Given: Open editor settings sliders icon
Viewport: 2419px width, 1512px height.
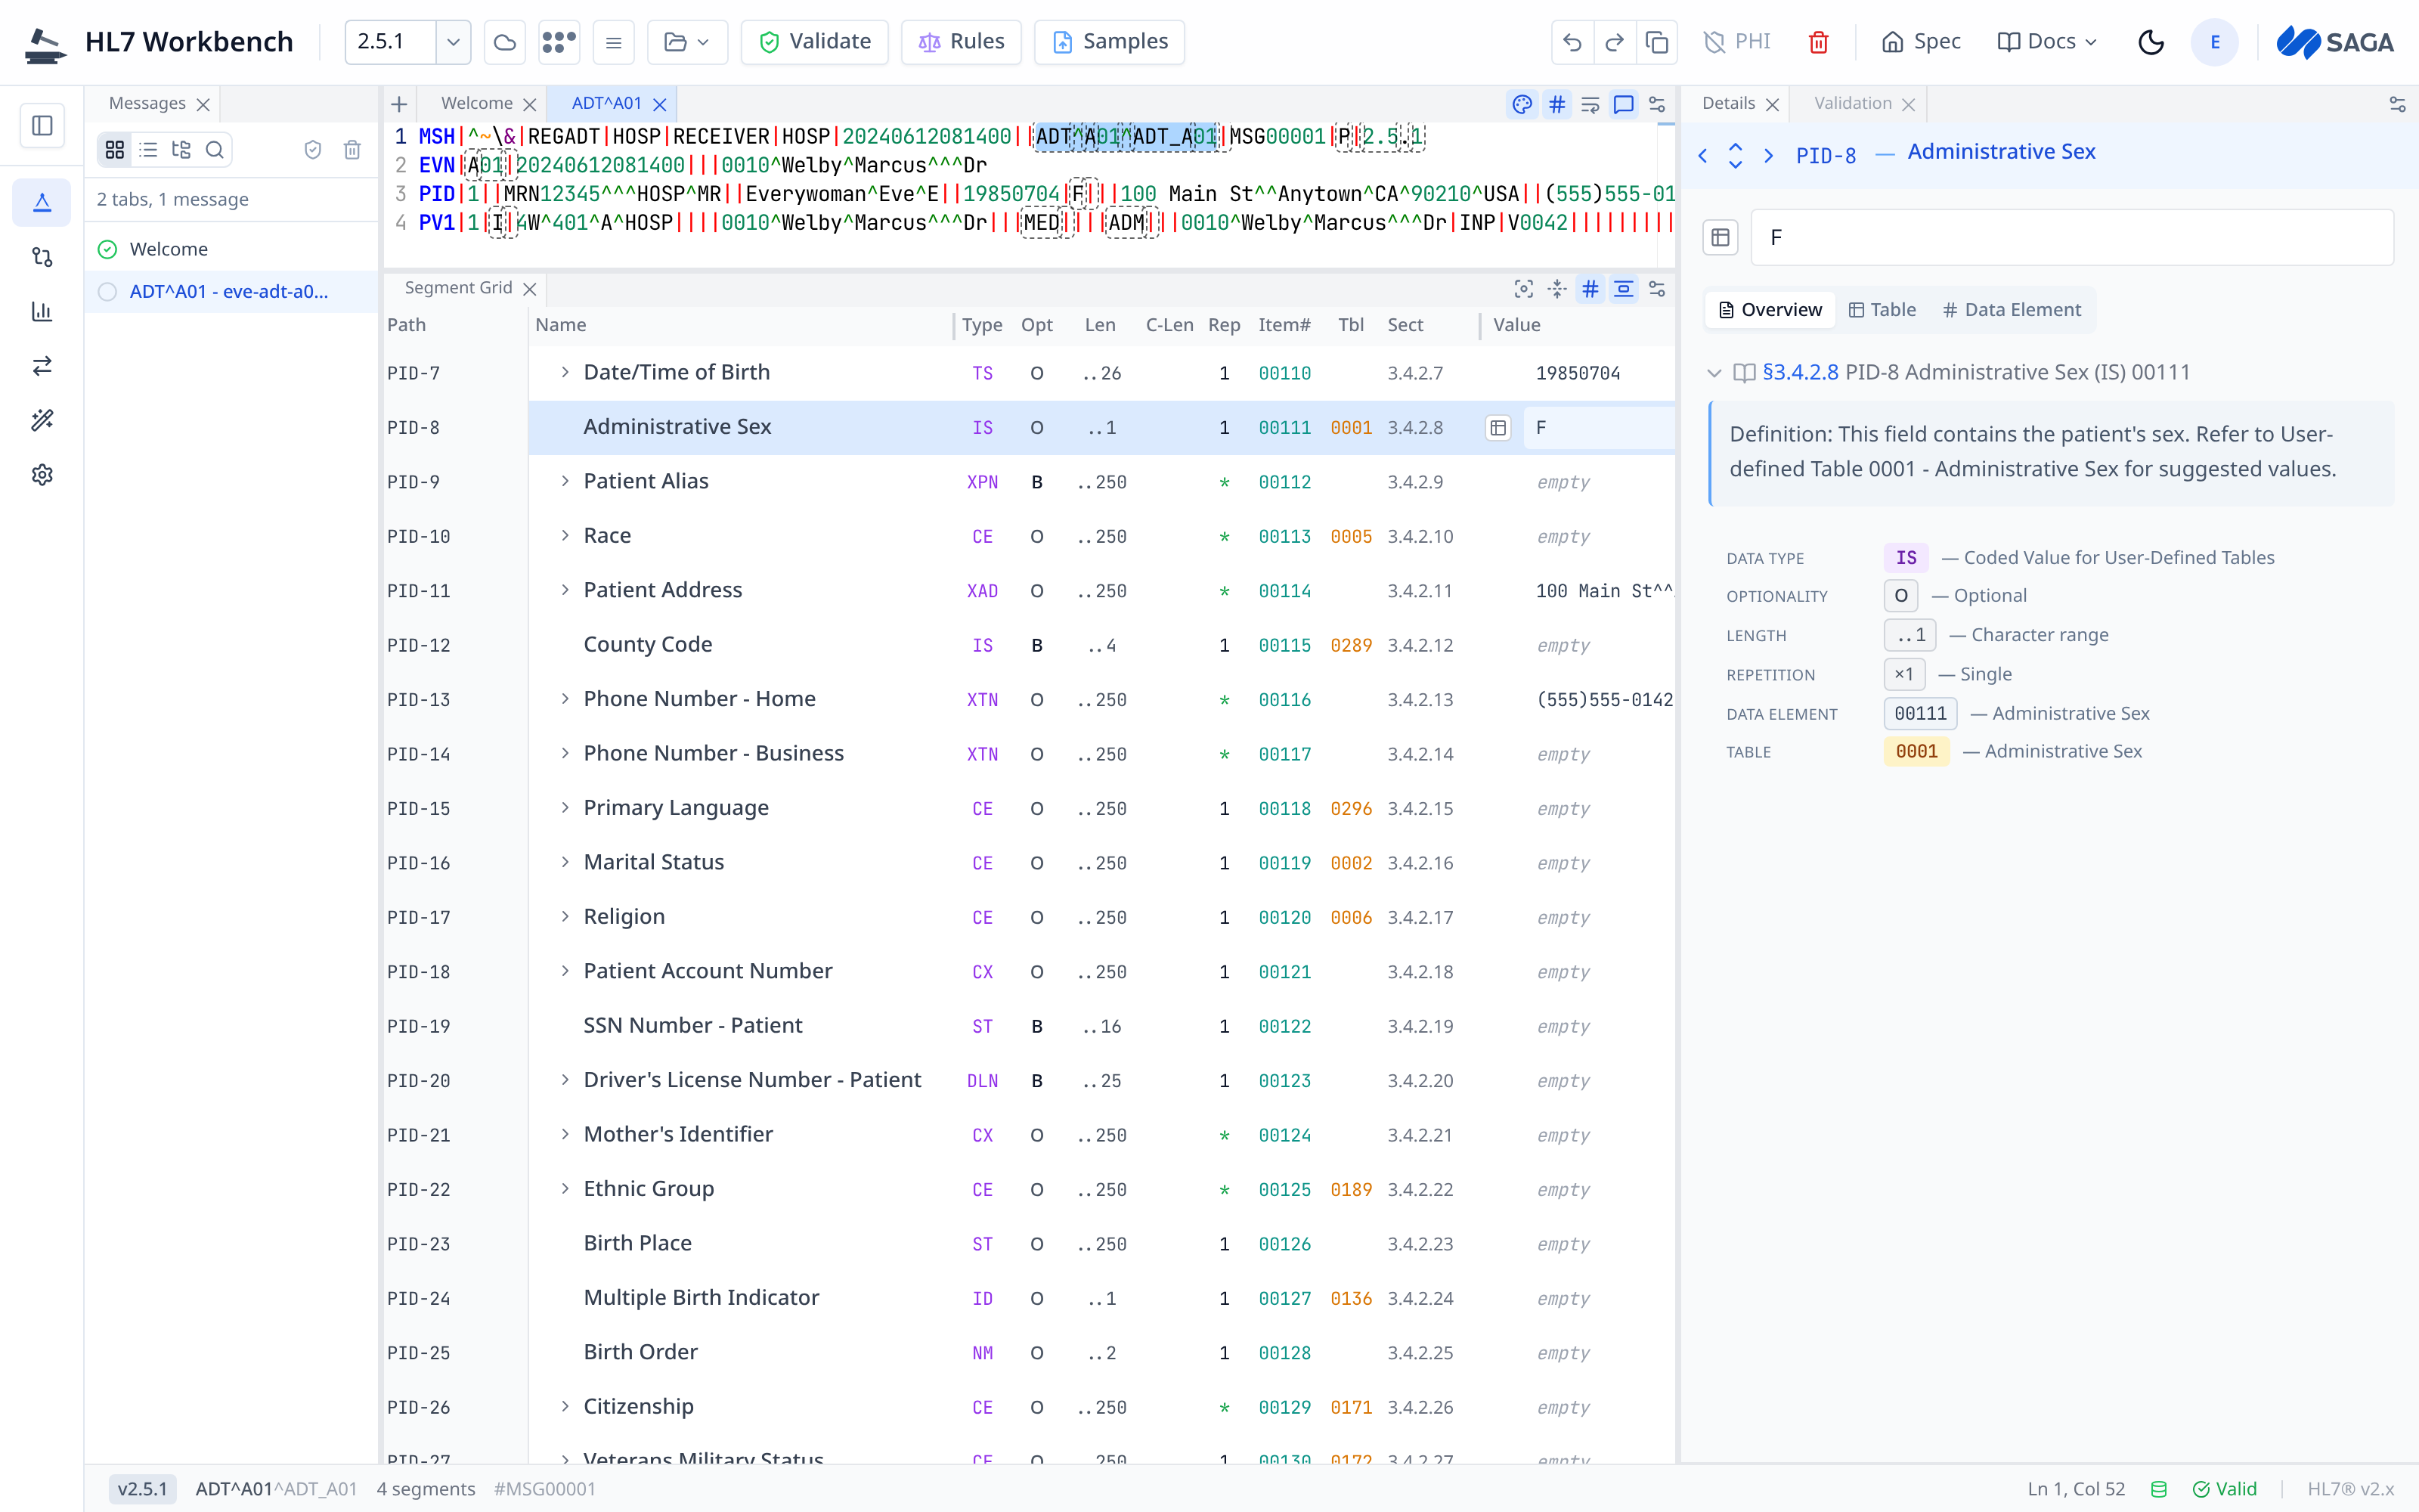Looking at the screenshot, I should click(x=1656, y=104).
